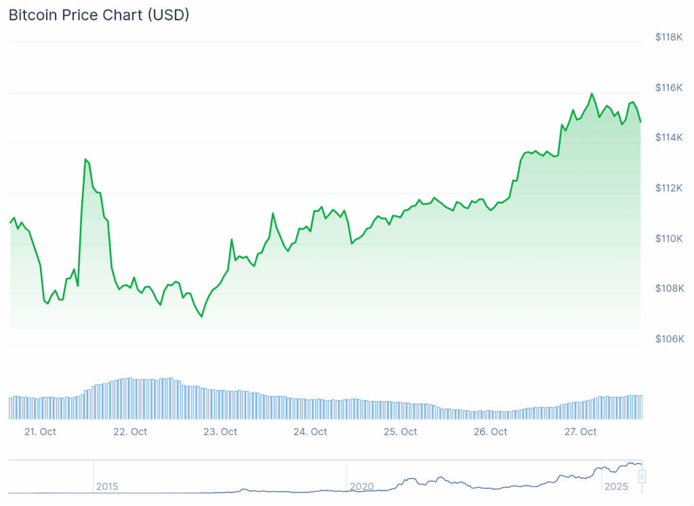This screenshot has width=694, height=506.
Task: Click the $118K price axis label
Action: 670,37
